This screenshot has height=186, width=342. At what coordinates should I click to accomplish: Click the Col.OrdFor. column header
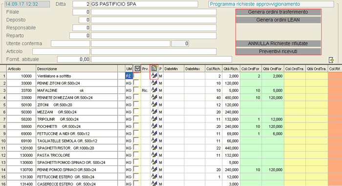[251, 69]
